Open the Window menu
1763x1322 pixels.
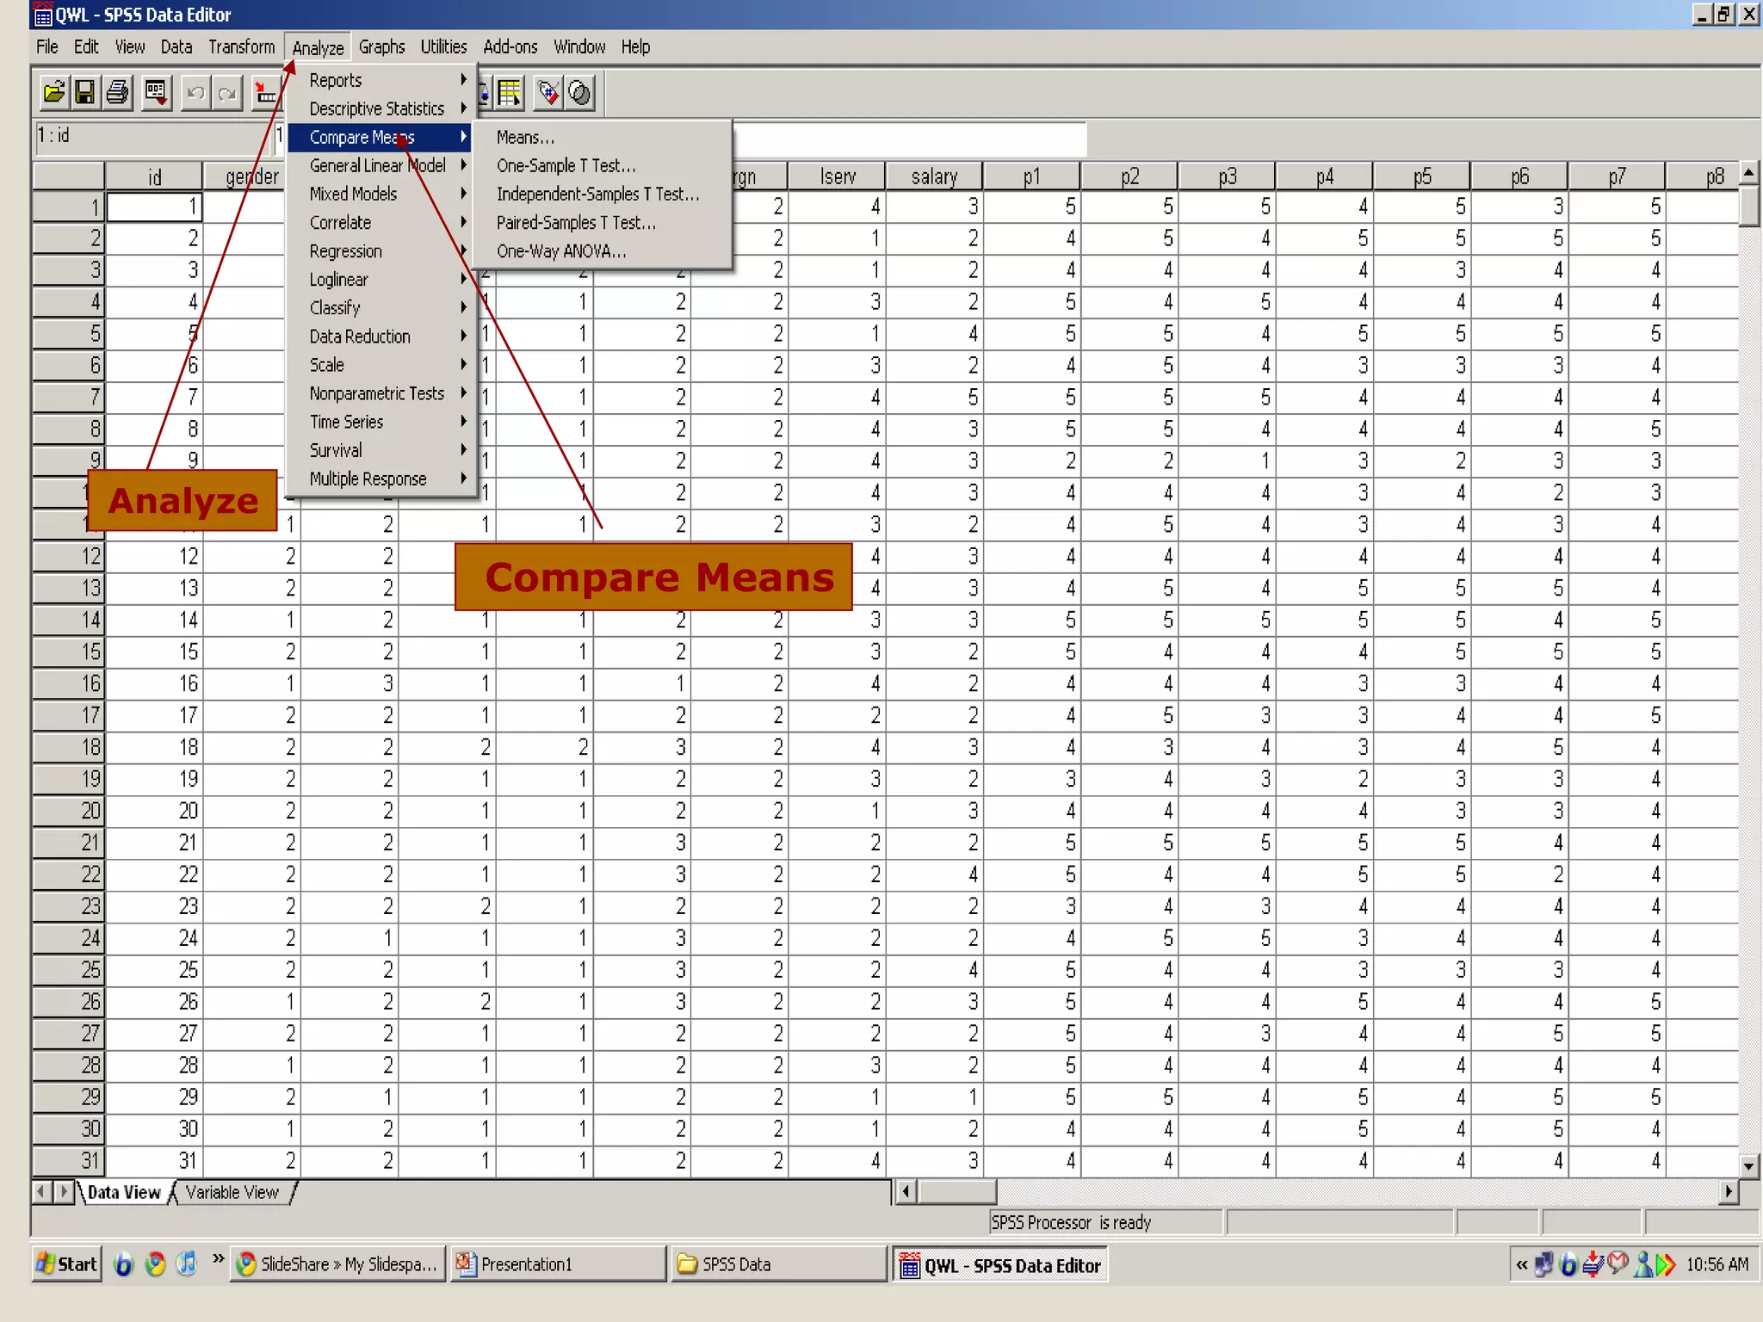pyautogui.click(x=579, y=46)
